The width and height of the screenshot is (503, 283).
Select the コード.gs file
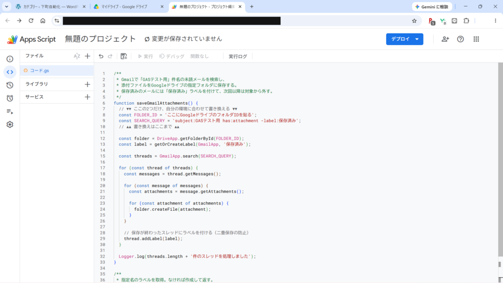(57, 71)
